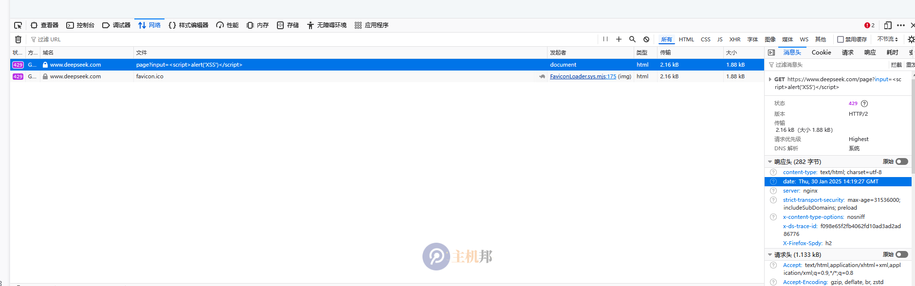Open the 存储 tab
Viewport: 915px width, 286px height.
(288, 25)
